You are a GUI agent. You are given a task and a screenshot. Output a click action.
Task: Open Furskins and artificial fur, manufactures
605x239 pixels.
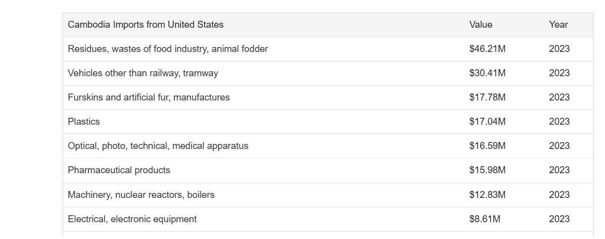pos(149,97)
